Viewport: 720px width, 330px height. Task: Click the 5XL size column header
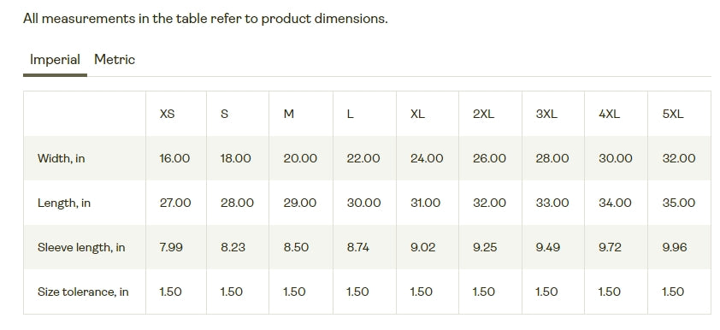pos(673,114)
